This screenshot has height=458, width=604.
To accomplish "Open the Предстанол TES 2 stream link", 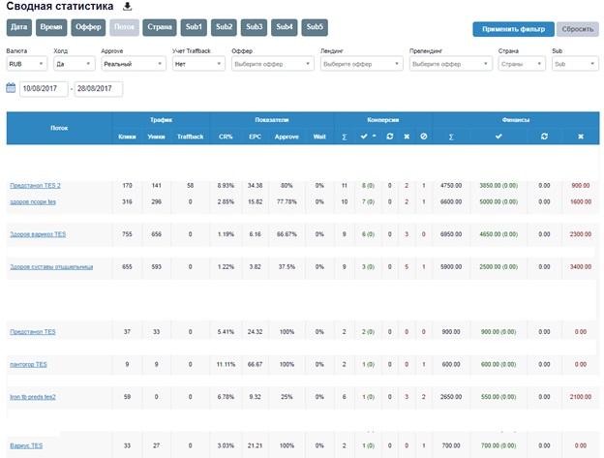I will 35,186.
